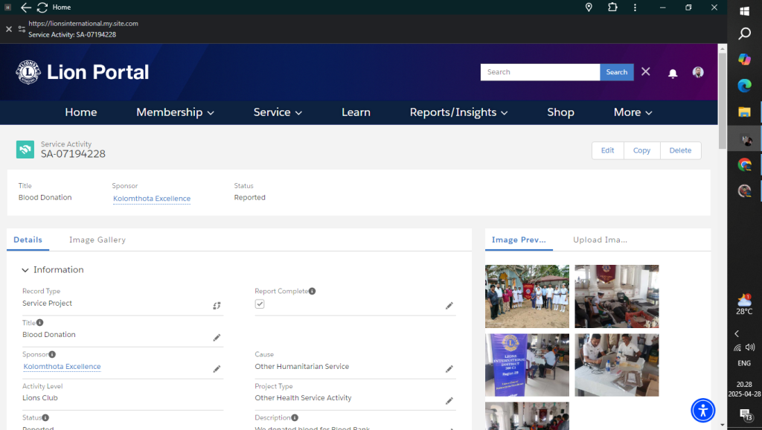Show info tooltip for Report Complete
This screenshot has height=430, width=762.
[x=312, y=291]
